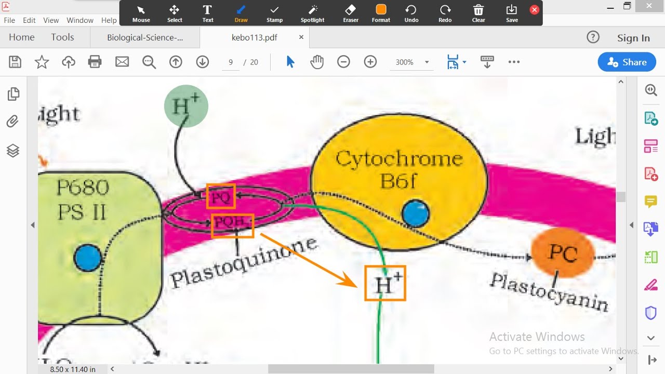This screenshot has width=665, height=374.
Task: Zoom out with the minus button
Action: pyautogui.click(x=343, y=62)
